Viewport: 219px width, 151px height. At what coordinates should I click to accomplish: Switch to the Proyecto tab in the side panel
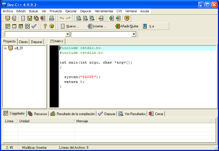(x=9, y=41)
